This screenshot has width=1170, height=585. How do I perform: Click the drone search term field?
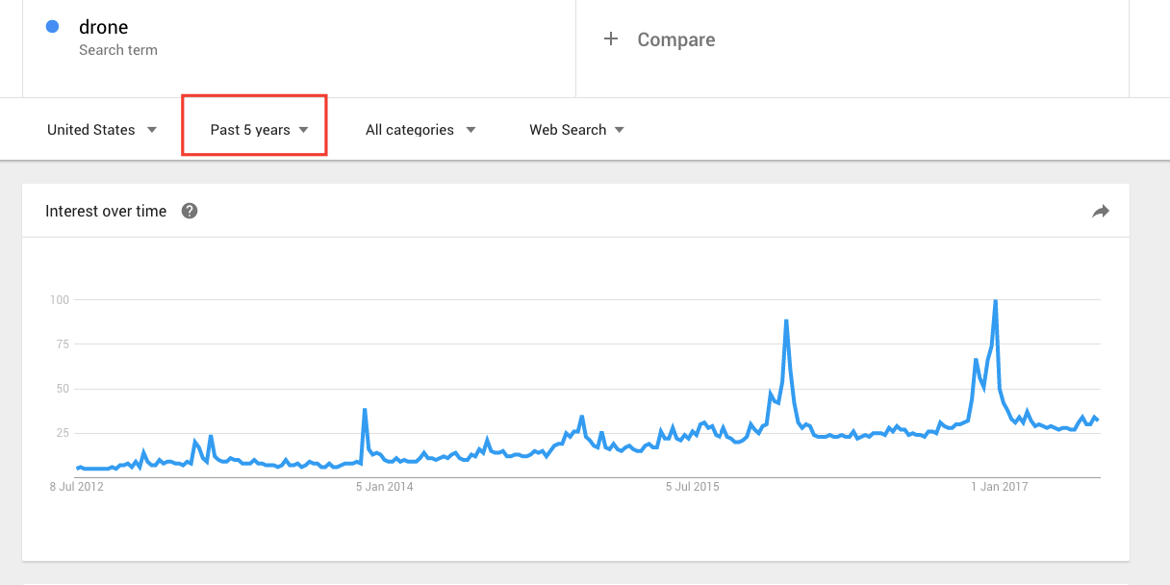(104, 27)
